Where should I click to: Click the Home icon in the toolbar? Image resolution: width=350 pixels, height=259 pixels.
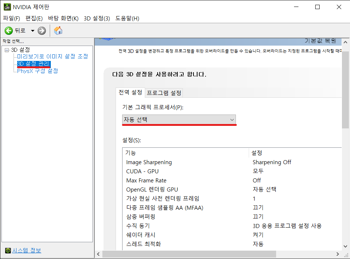(58, 31)
